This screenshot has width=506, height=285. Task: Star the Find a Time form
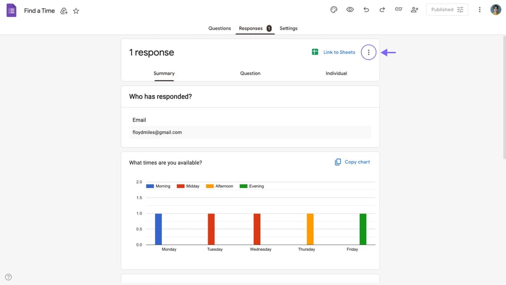[x=76, y=11]
